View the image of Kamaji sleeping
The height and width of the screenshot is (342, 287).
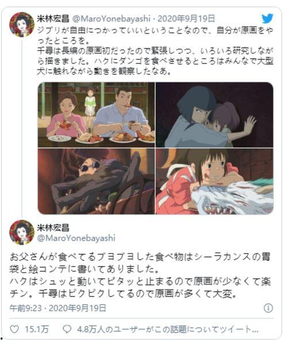[96, 181]
